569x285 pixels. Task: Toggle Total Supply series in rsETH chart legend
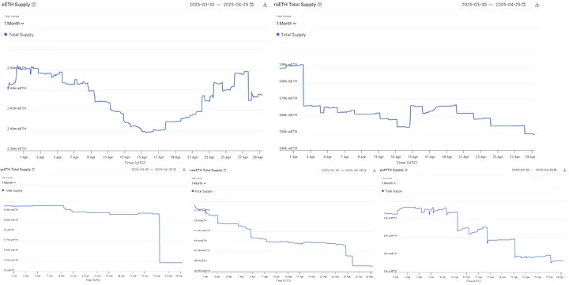click(x=291, y=35)
